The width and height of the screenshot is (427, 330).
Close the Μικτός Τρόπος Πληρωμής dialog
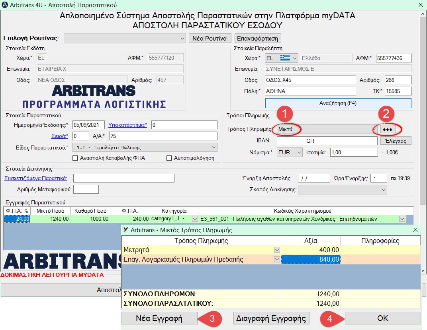click(x=415, y=230)
